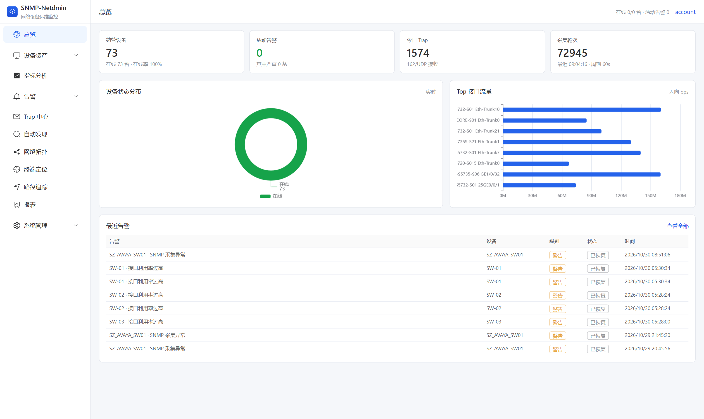Click the 时间 column header
The width and height of the screenshot is (704, 419).
coord(629,241)
